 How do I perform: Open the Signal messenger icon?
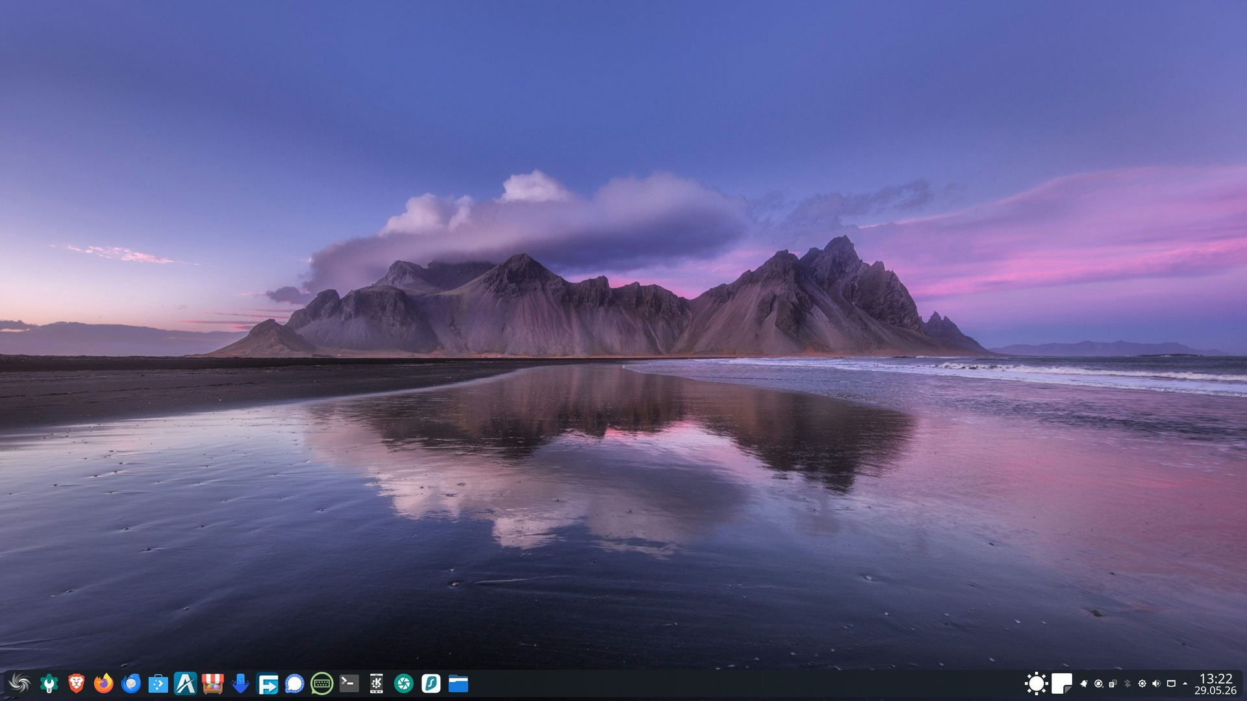(294, 683)
